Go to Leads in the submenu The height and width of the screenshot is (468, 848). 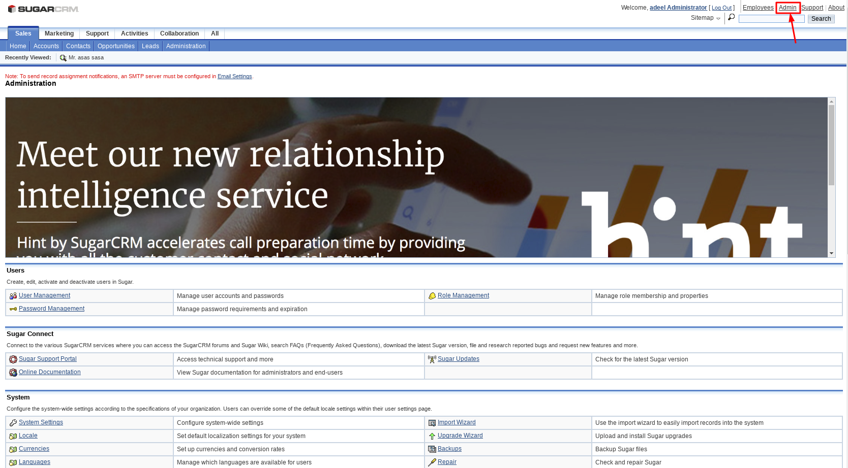[150, 46]
